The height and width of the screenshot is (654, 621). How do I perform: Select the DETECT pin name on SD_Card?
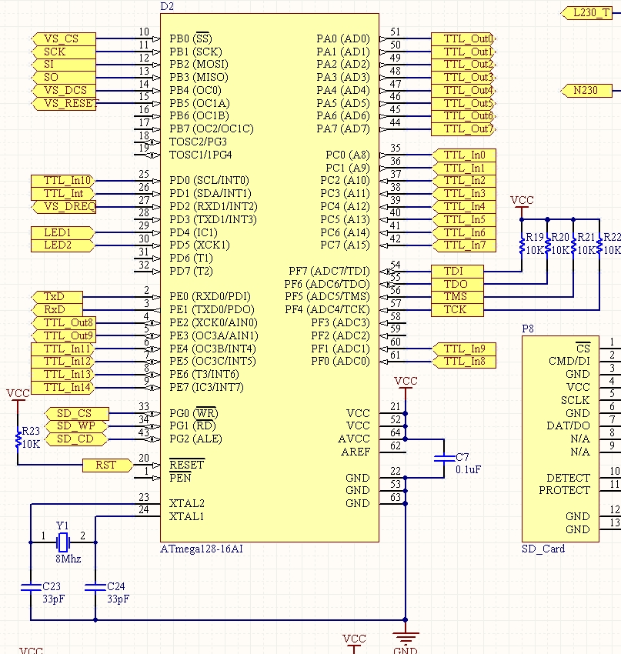click(569, 478)
